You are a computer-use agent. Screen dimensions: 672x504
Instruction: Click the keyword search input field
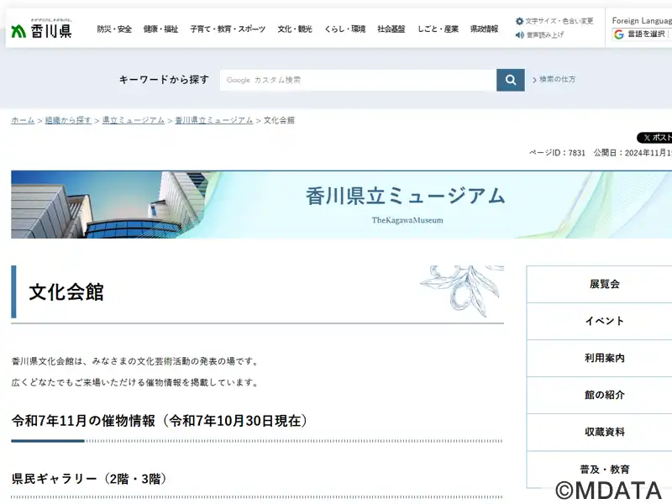coord(358,80)
